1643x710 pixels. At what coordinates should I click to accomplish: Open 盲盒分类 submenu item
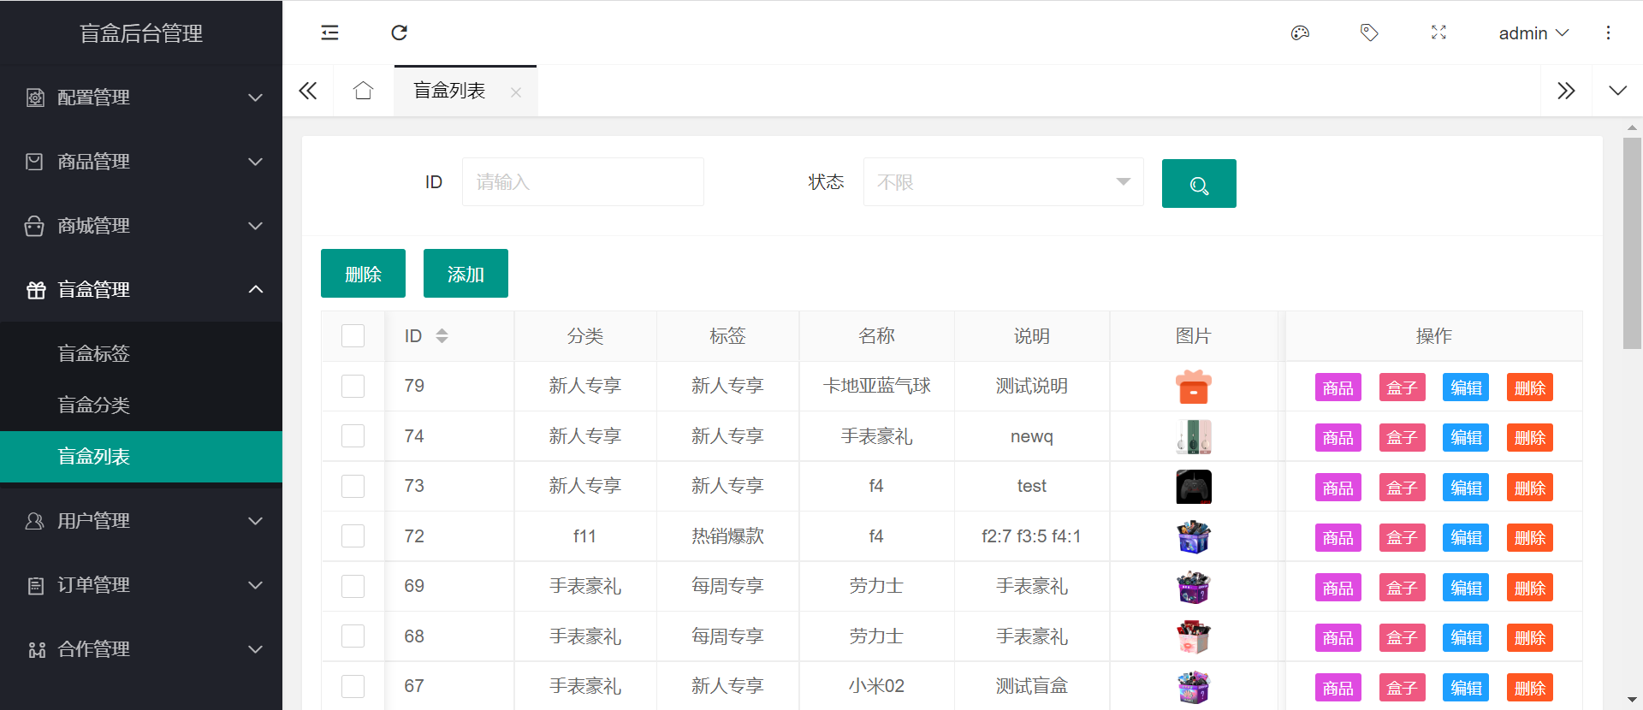coord(141,405)
